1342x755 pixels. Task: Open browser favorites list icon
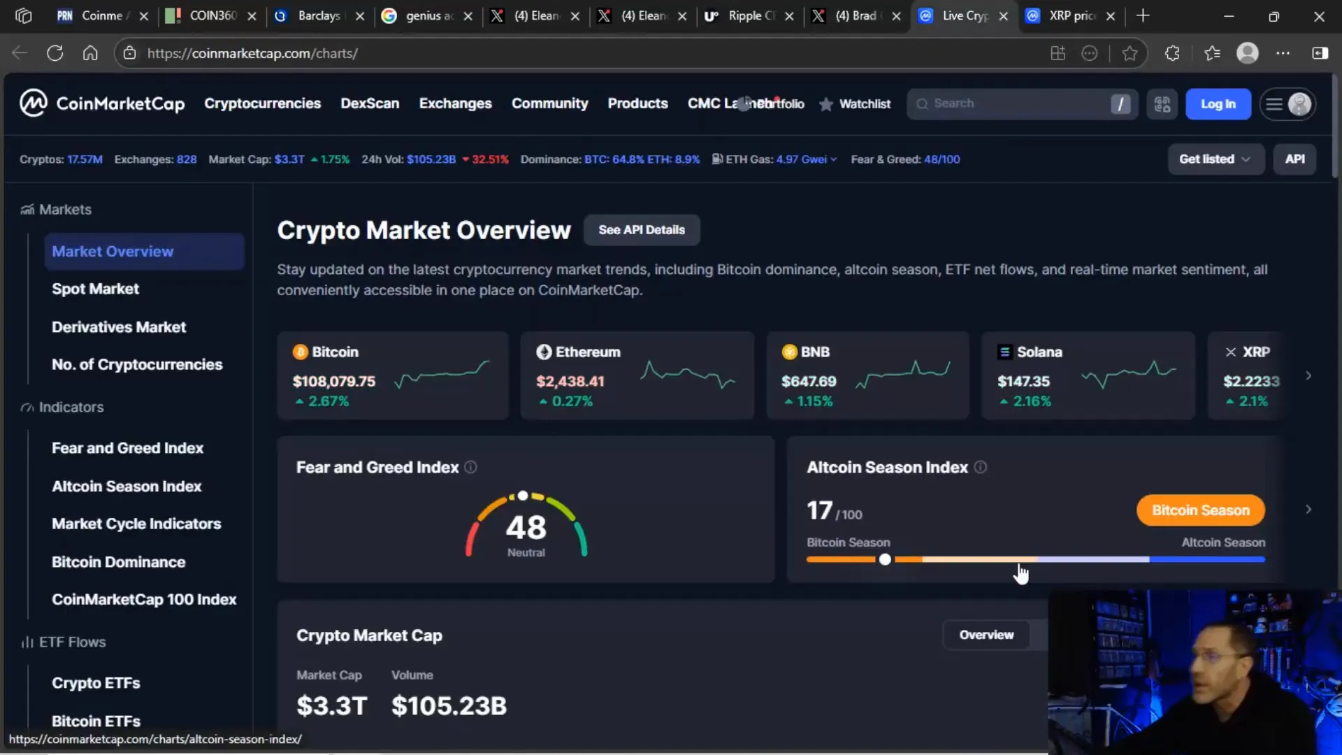coord(1212,53)
